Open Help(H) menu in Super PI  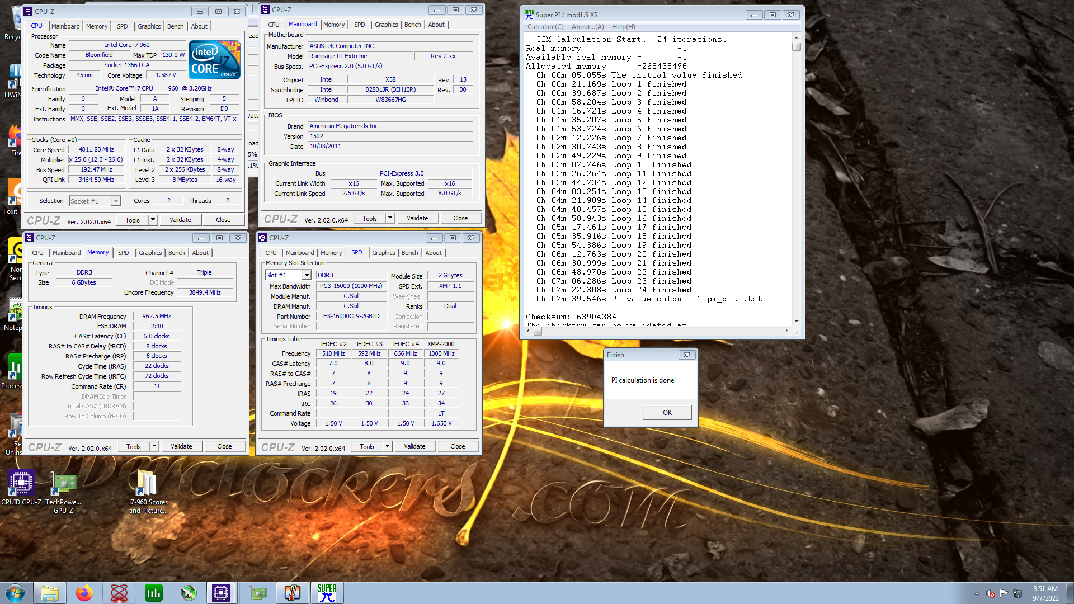[623, 27]
